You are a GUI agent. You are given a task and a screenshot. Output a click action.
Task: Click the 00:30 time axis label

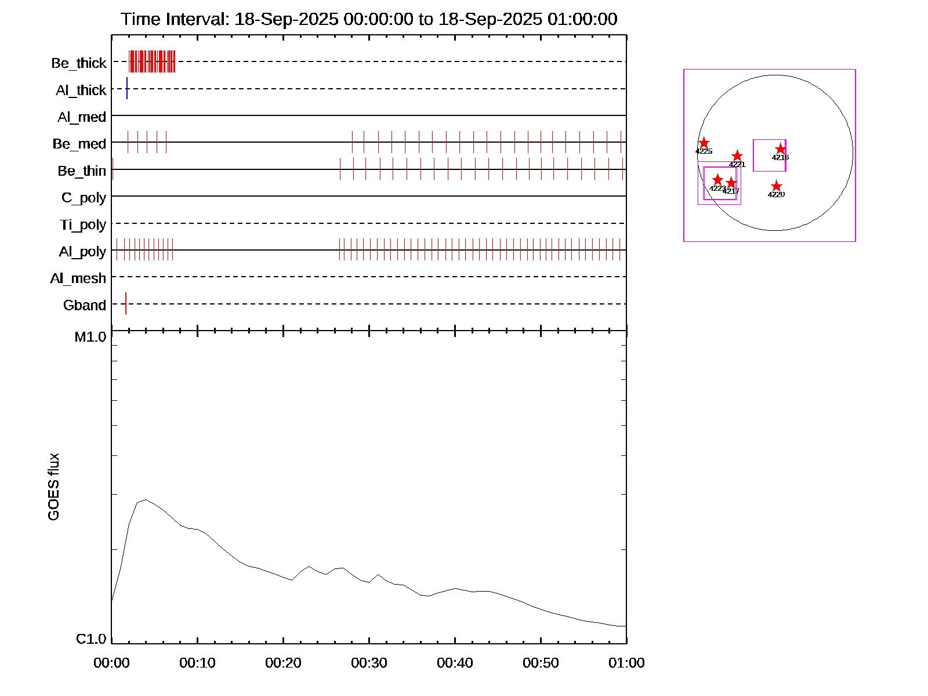(x=369, y=663)
